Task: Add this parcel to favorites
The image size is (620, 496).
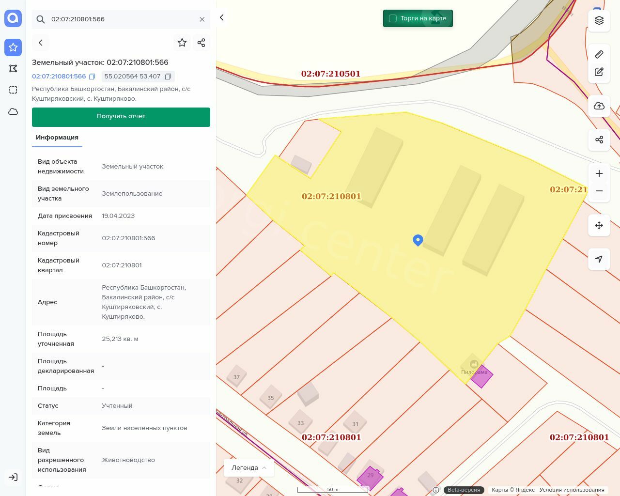Action: 182,43
